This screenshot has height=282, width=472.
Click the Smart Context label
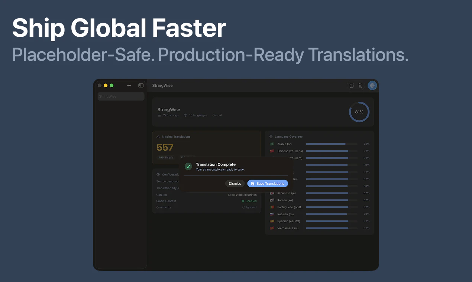166,201
